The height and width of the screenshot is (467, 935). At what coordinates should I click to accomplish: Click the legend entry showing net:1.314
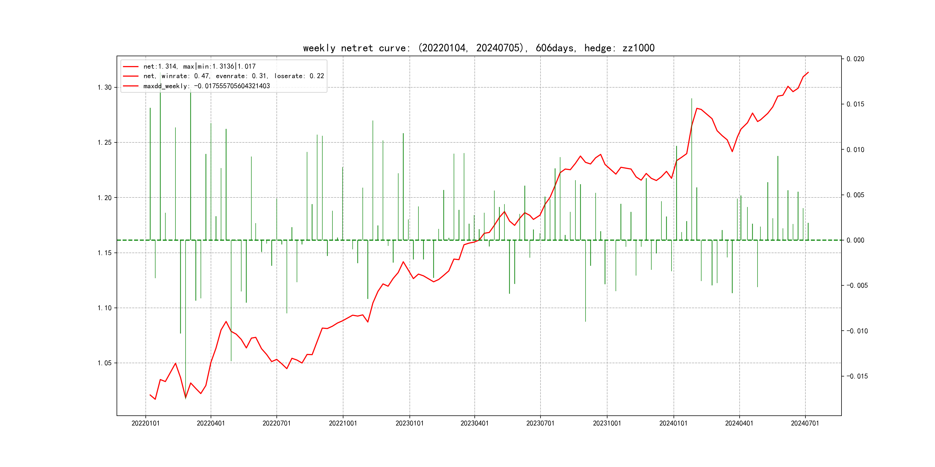tap(199, 66)
